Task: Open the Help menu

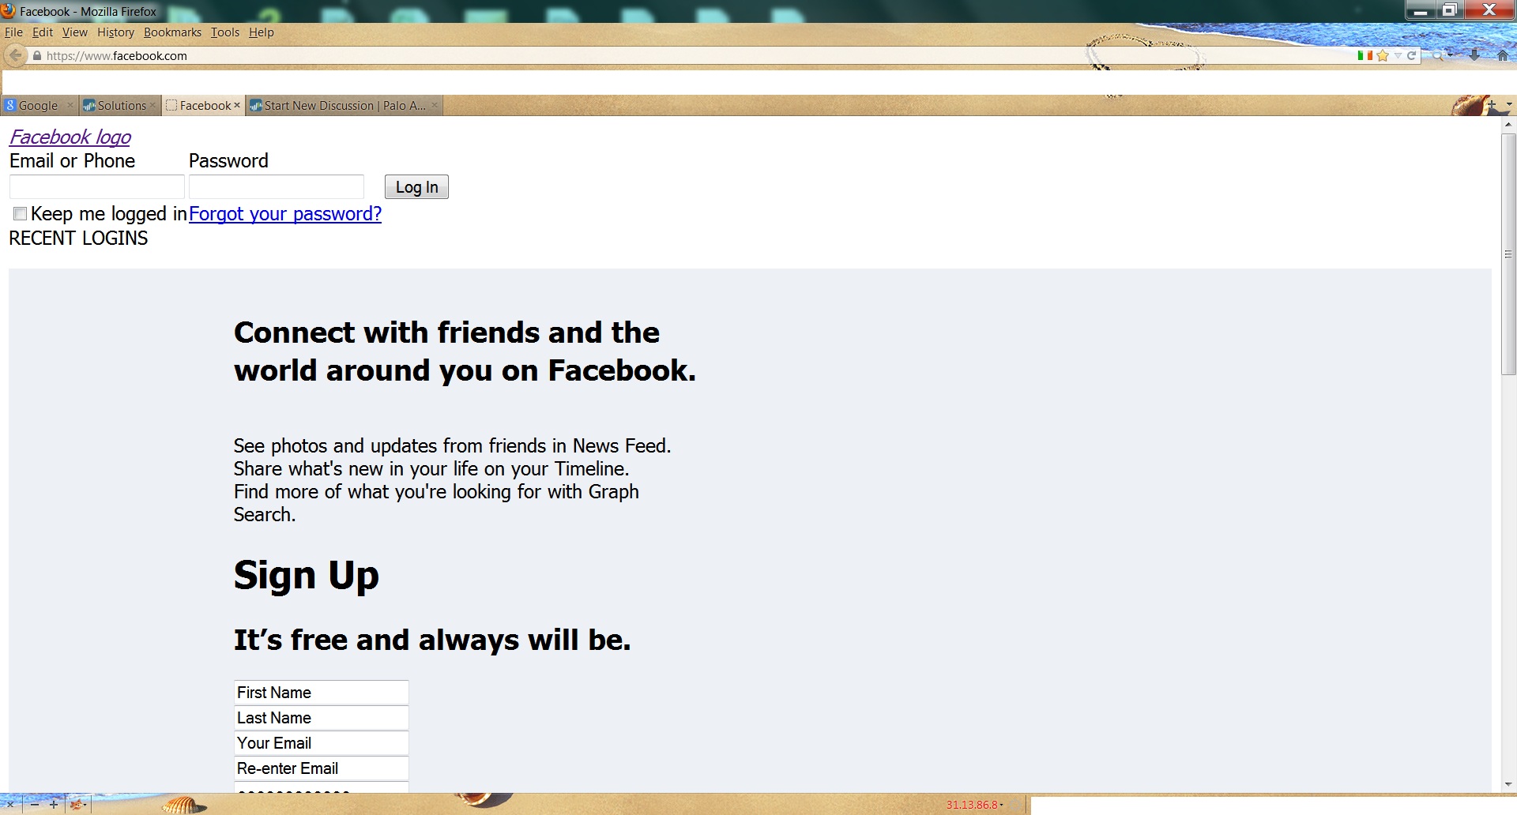Action: (262, 32)
